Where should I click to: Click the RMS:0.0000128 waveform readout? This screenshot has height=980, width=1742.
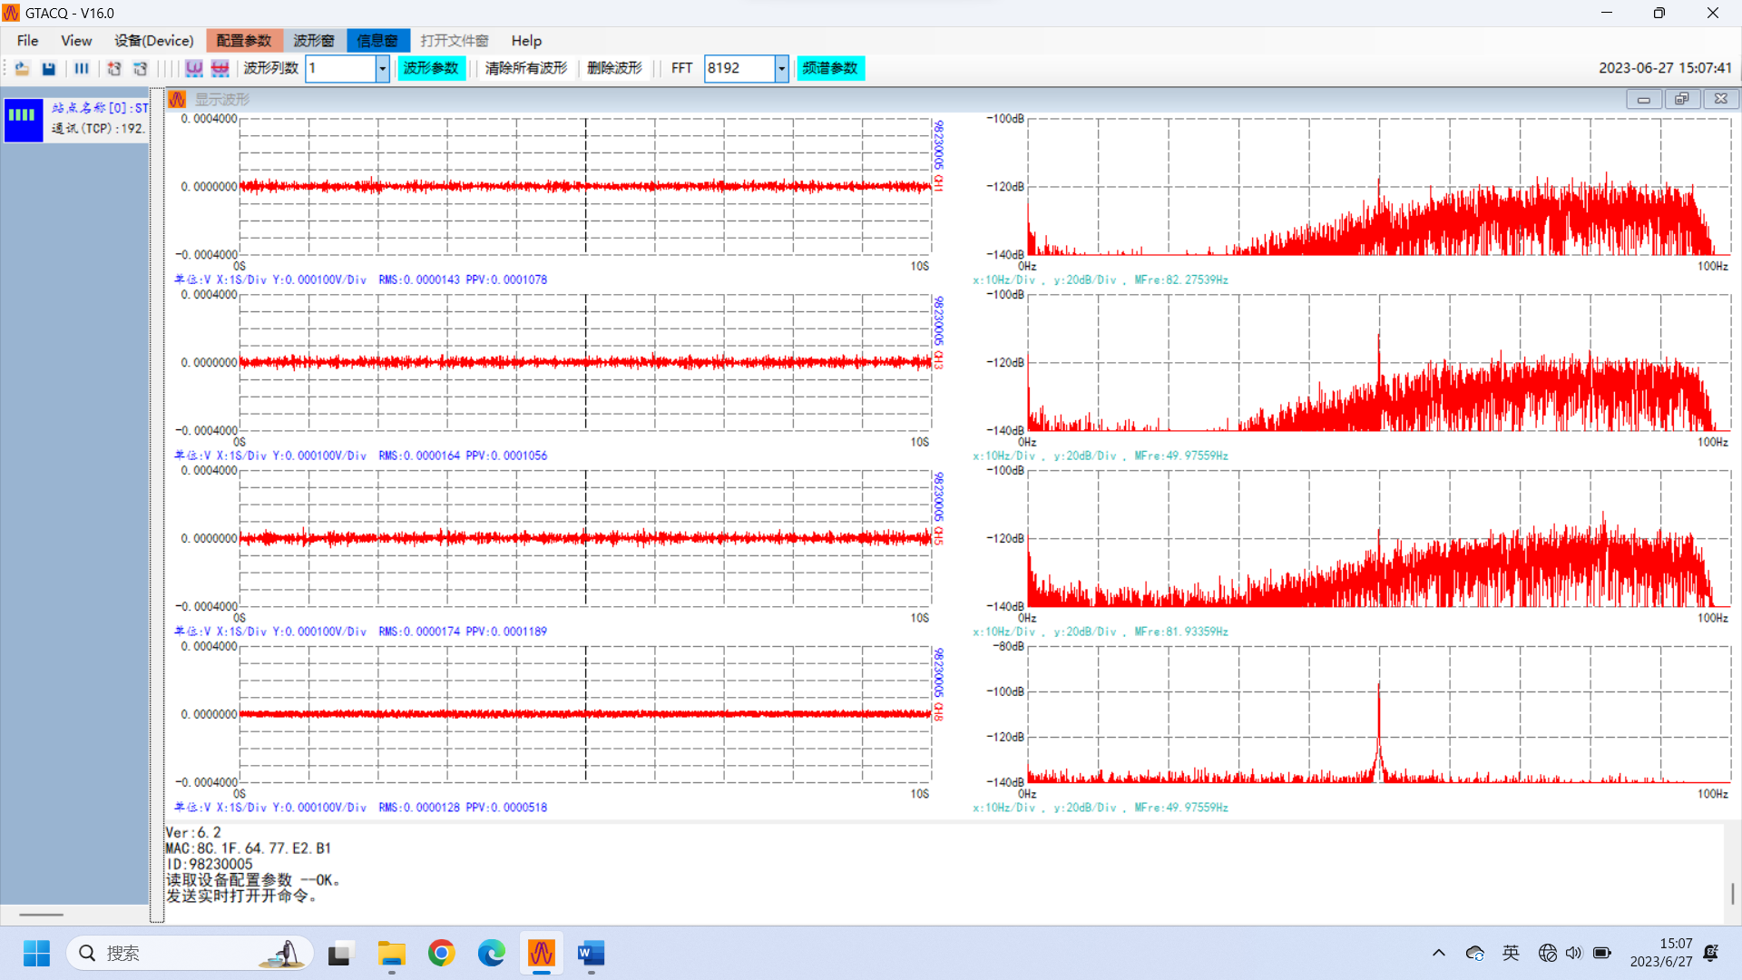[x=419, y=808]
